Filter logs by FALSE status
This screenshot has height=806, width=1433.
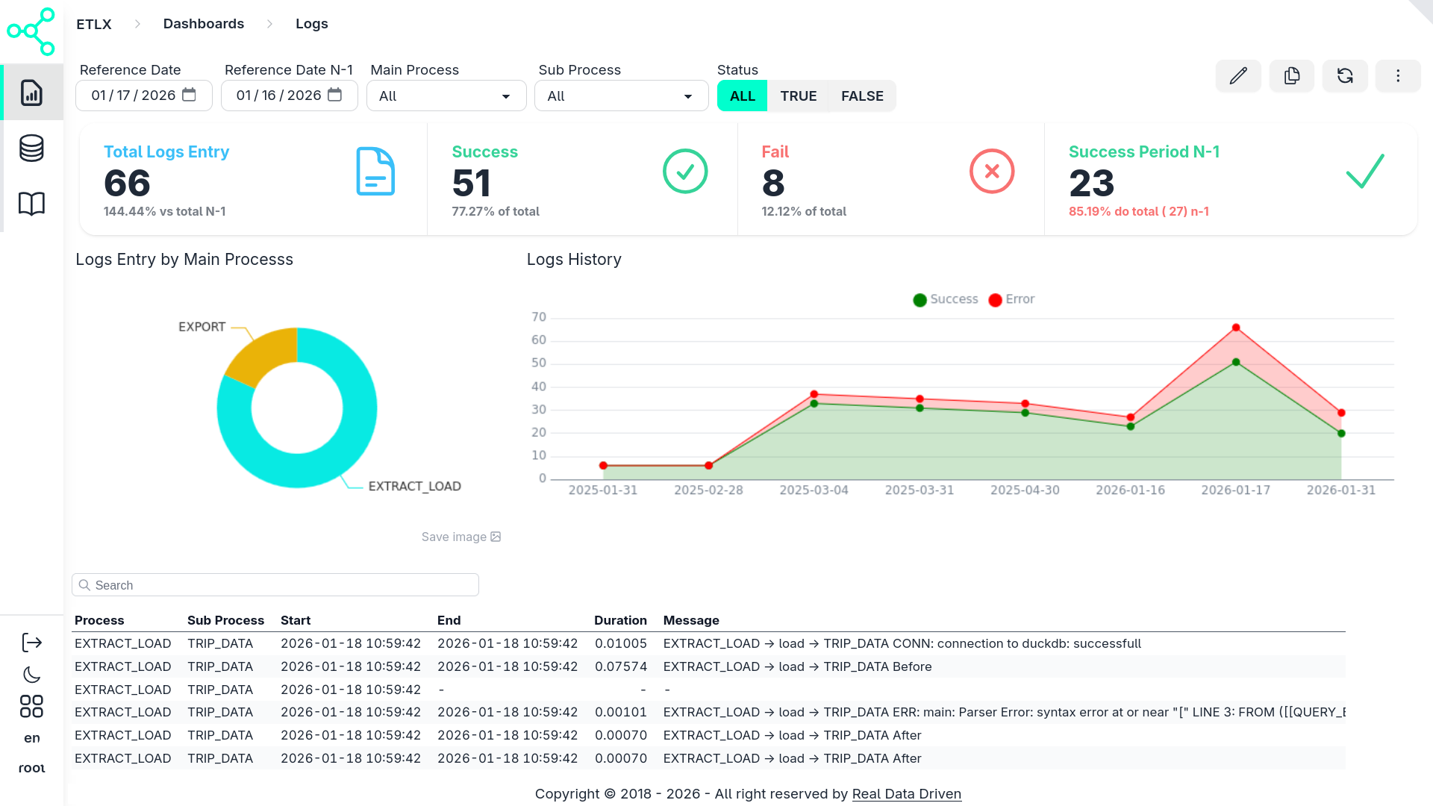coord(862,96)
